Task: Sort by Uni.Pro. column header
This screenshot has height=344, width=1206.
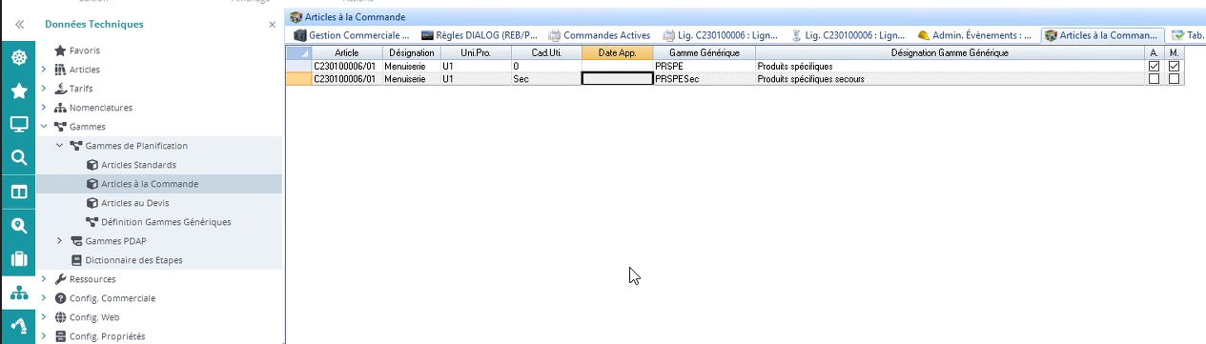Action: pos(475,53)
